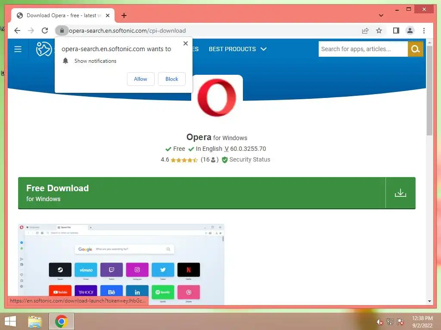Viewport: 441px width, 330px height.
Task: Open File Explorer from the taskbar
Action: point(35,321)
